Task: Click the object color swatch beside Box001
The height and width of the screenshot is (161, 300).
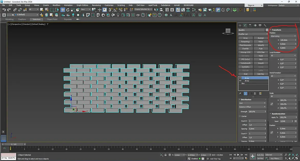Action: tap(267, 30)
